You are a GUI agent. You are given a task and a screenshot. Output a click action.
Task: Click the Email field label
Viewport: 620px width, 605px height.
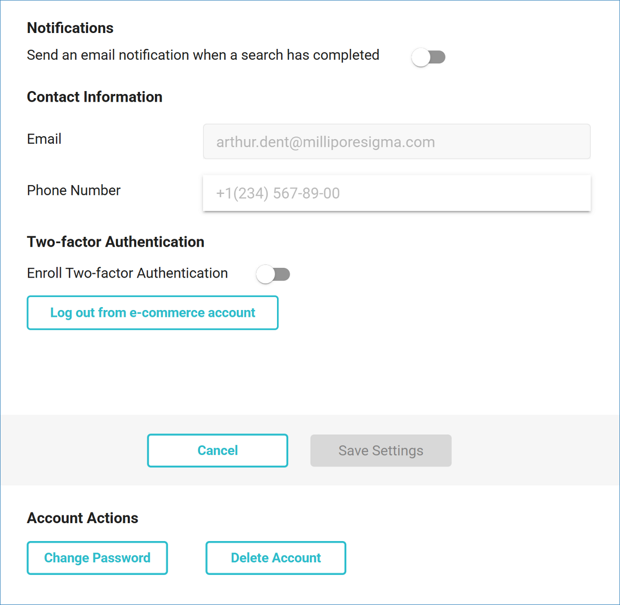click(x=44, y=139)
